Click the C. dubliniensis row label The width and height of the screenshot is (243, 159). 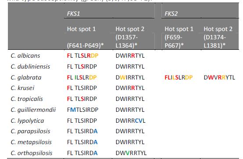[30, 67]
